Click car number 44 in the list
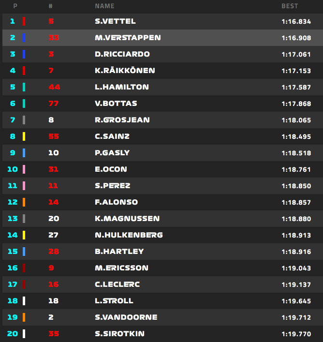323x342 pixels. 54,87
